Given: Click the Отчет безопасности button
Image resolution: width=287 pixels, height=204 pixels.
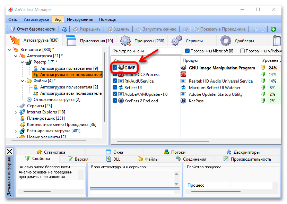Looking at the screenshot, I should click(33, 29).
